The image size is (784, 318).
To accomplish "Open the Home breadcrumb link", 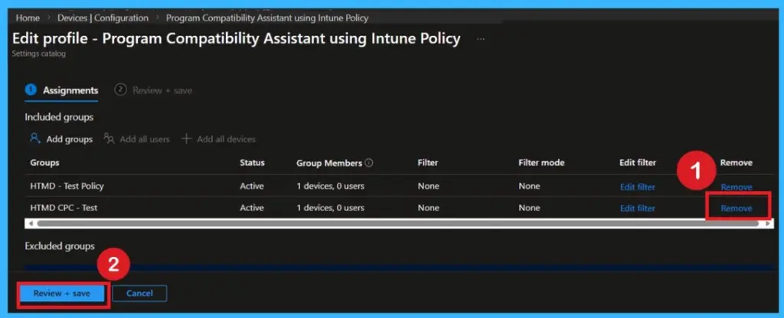I will 28,18.
